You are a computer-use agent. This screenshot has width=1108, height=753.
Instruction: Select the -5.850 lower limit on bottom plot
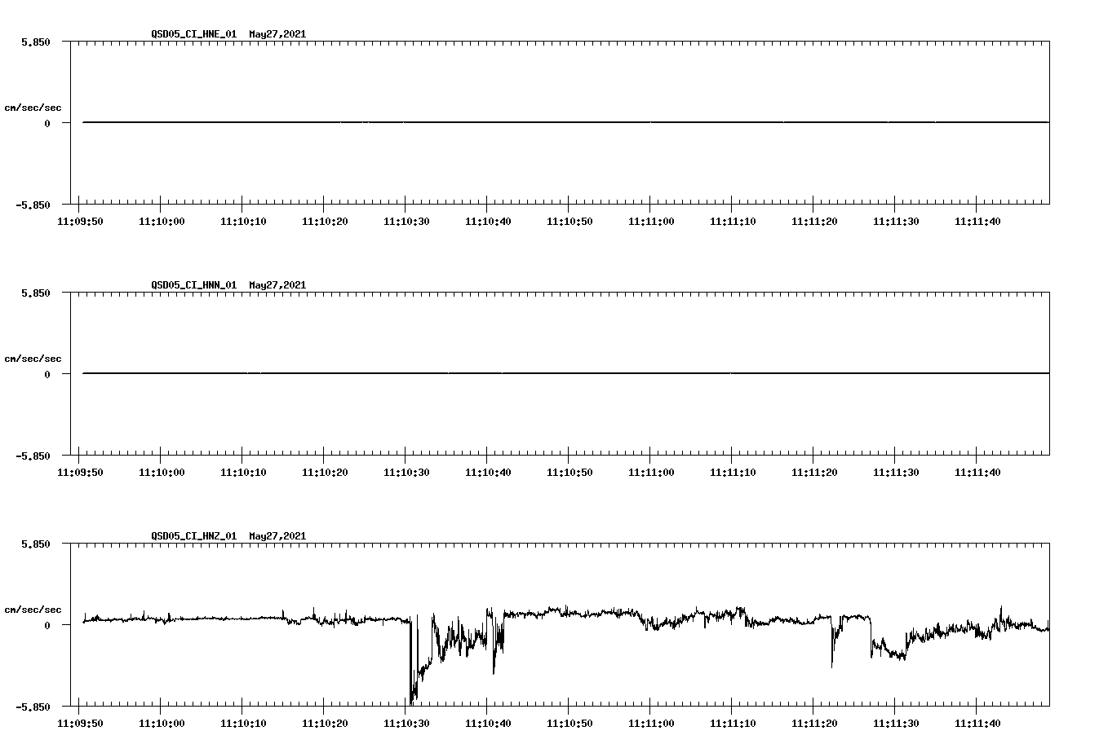tap(33, 706)
